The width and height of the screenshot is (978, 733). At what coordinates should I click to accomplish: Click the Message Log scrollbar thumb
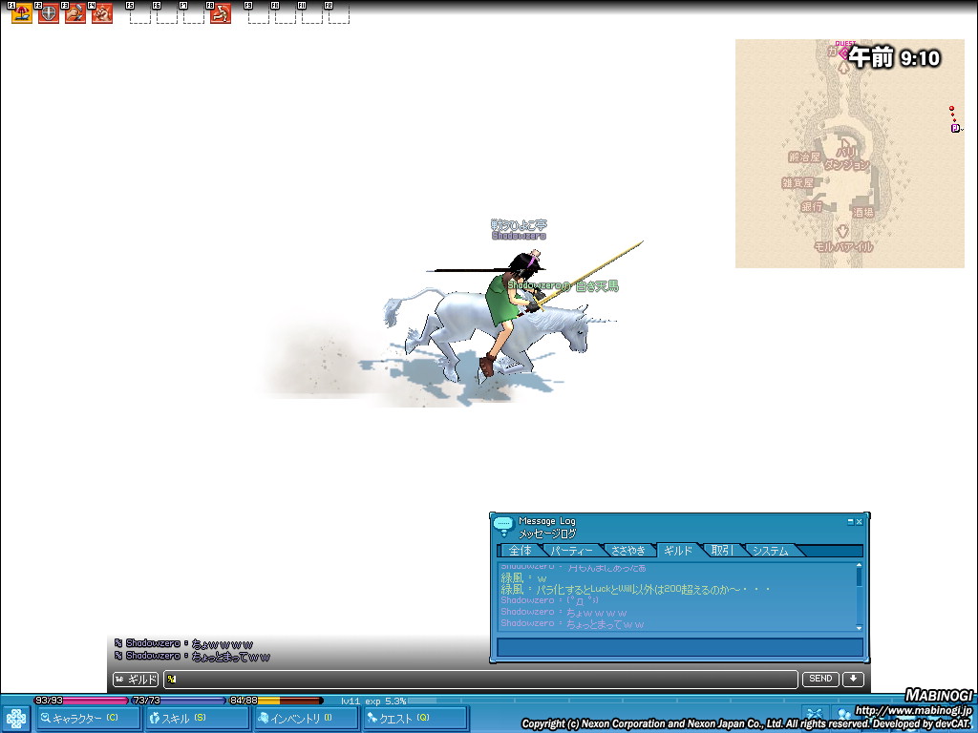pyautogui.click(x=859, y=577)
